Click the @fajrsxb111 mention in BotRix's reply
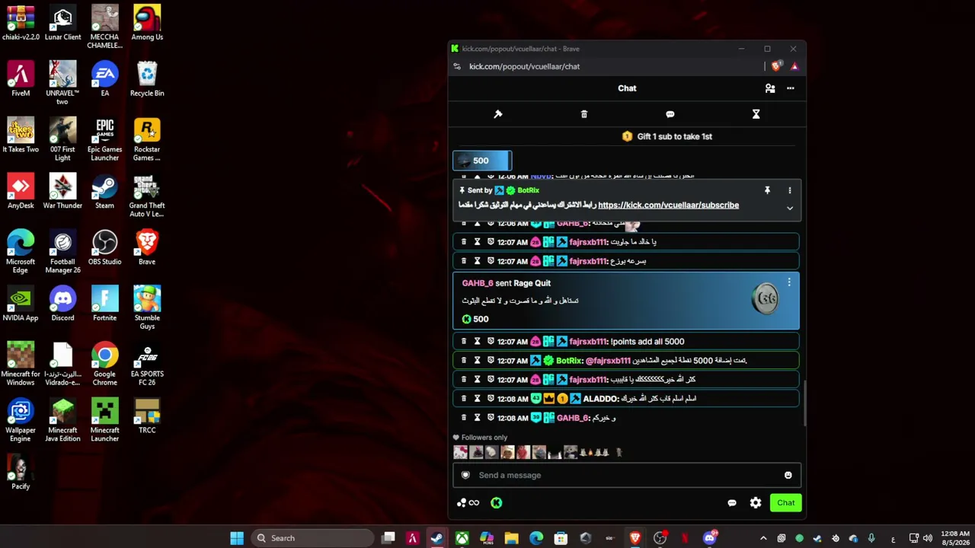This screenshot has height=548, width=975. click(608, 361)
